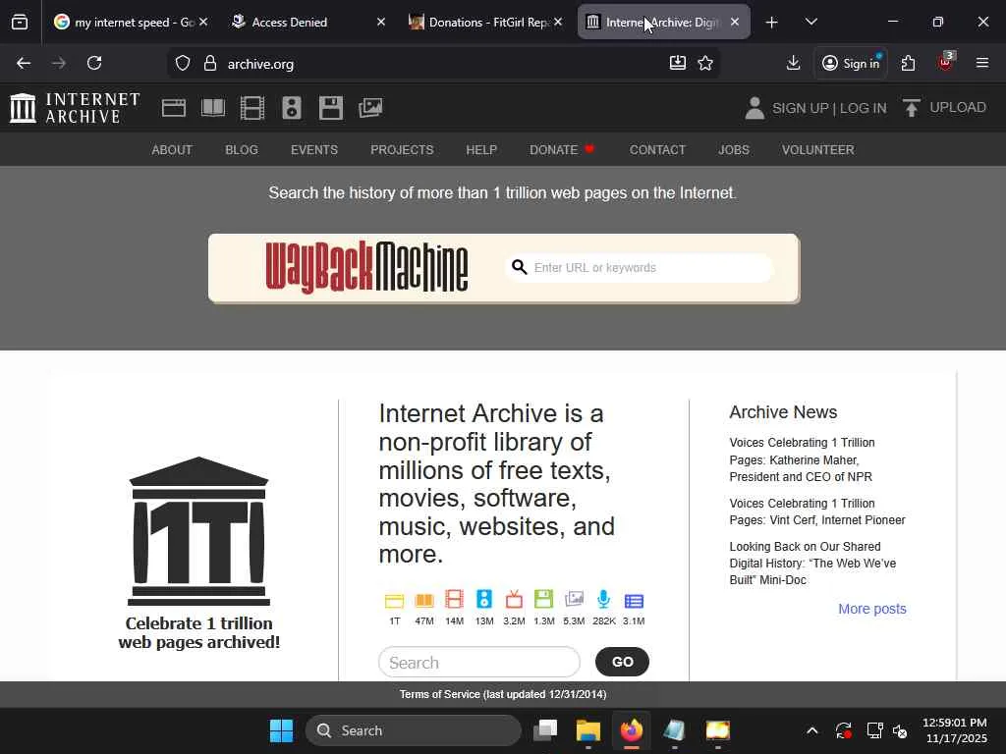Open the Firefox application menu
This screenshot has width=1006, height=754.
982,63
